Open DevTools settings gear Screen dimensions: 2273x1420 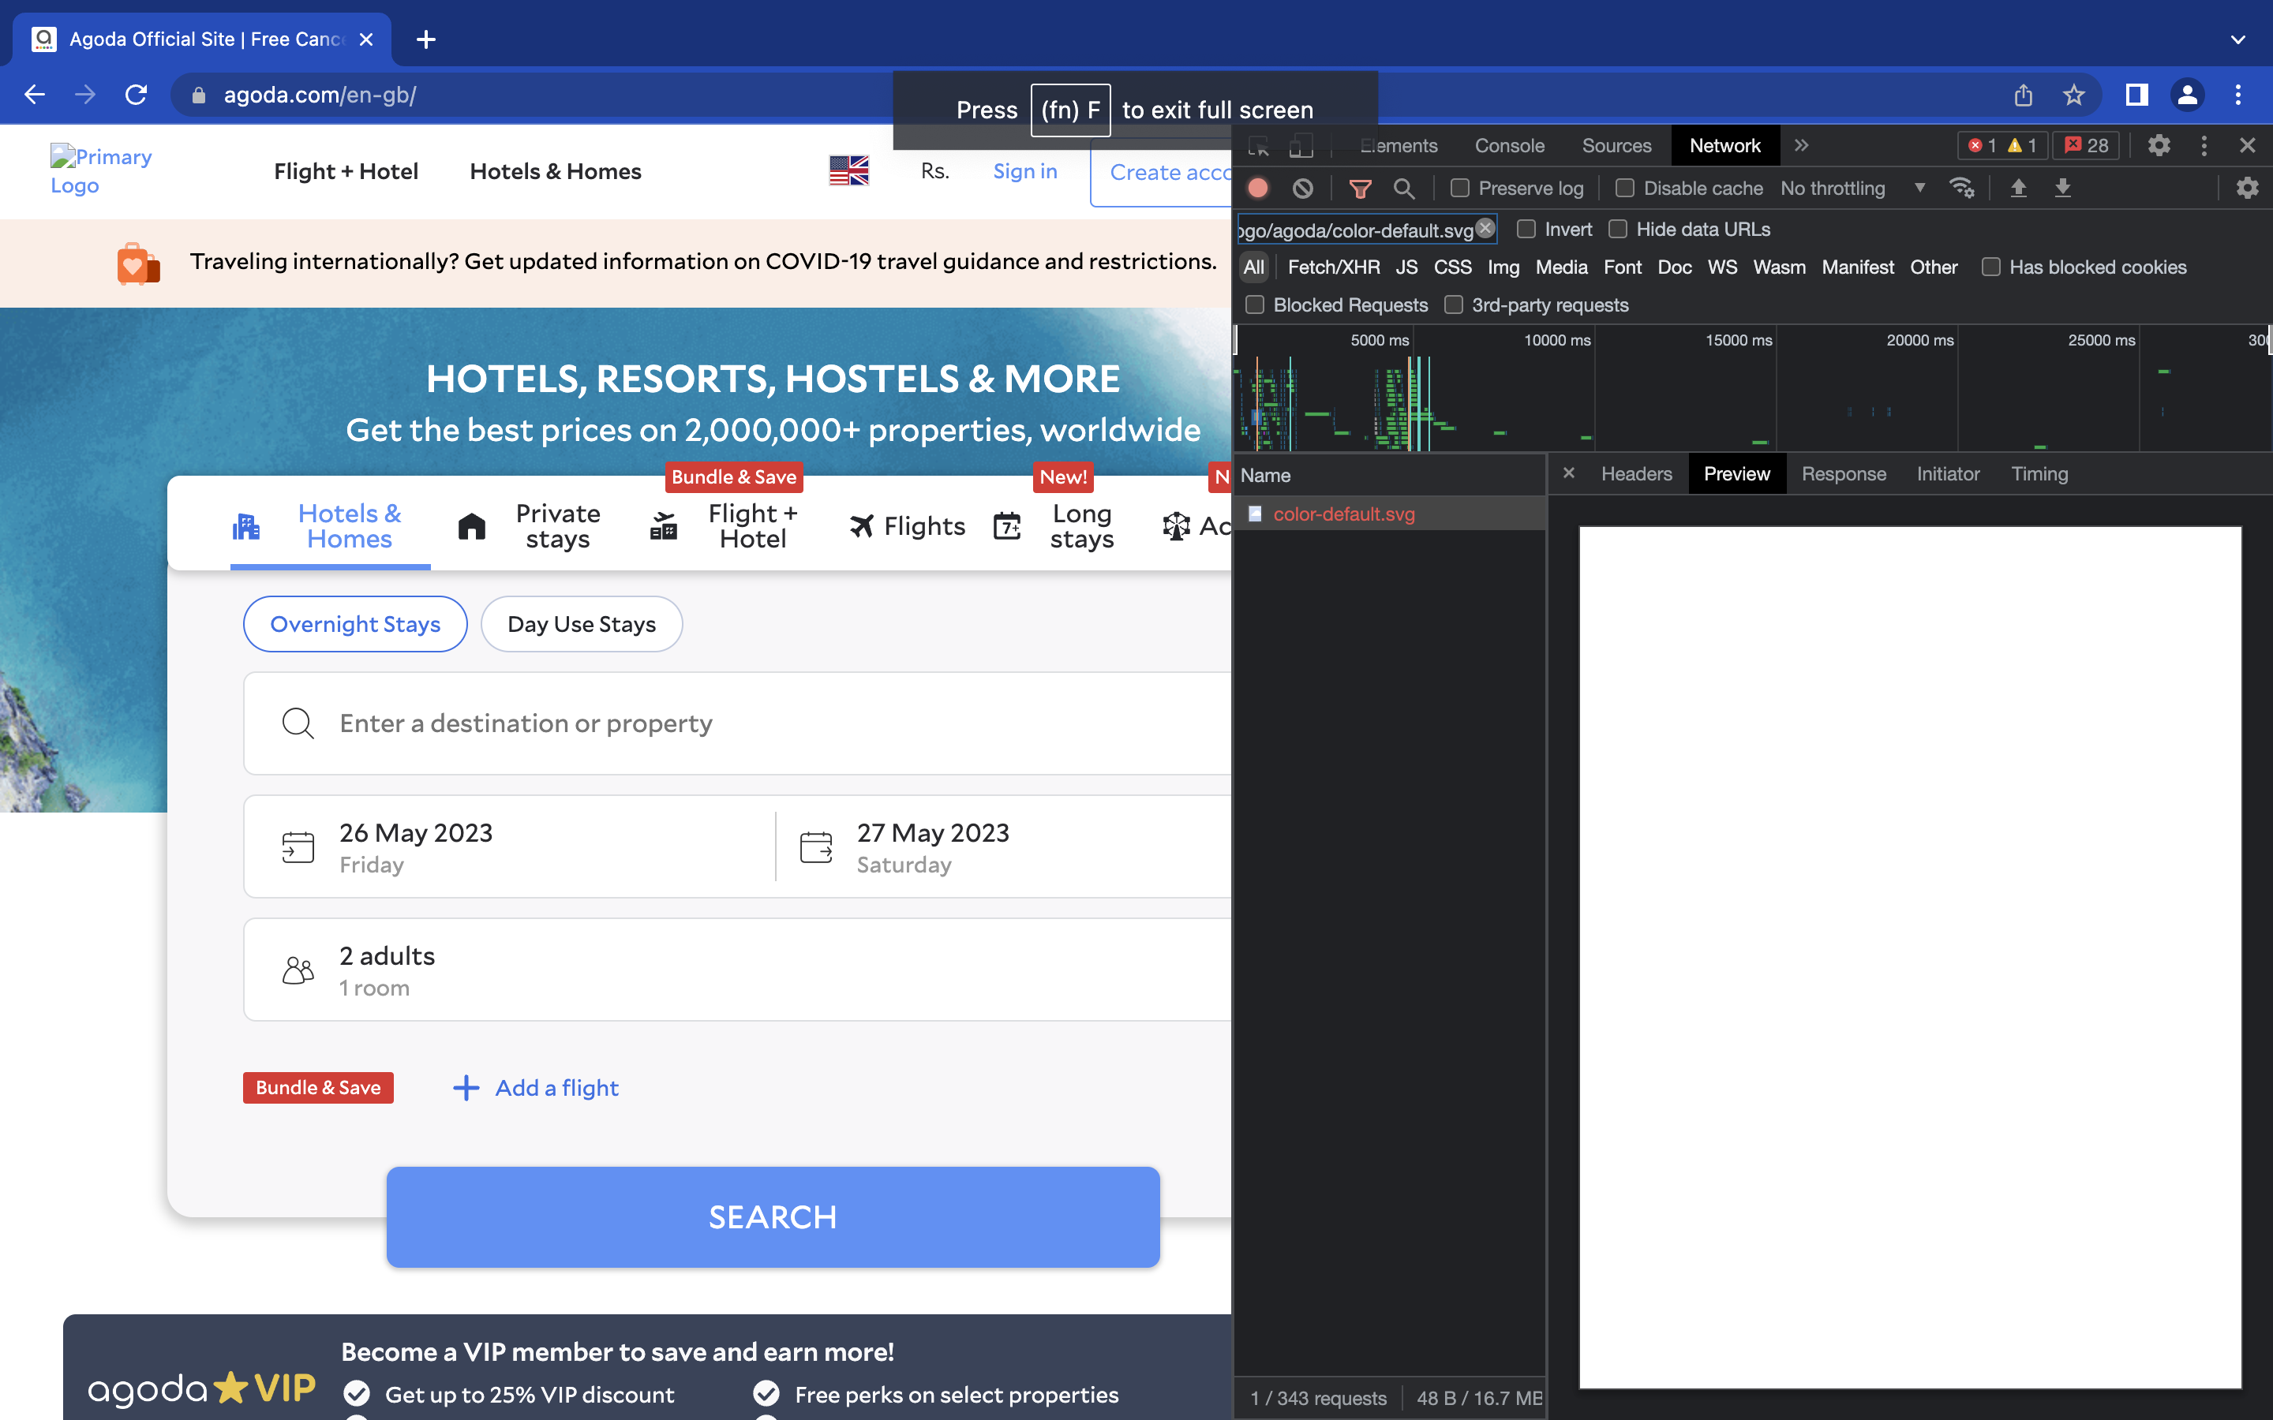(2159, 146)
